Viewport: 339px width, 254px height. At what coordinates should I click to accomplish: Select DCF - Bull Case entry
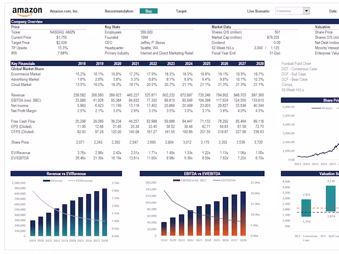tap(294, 74)
